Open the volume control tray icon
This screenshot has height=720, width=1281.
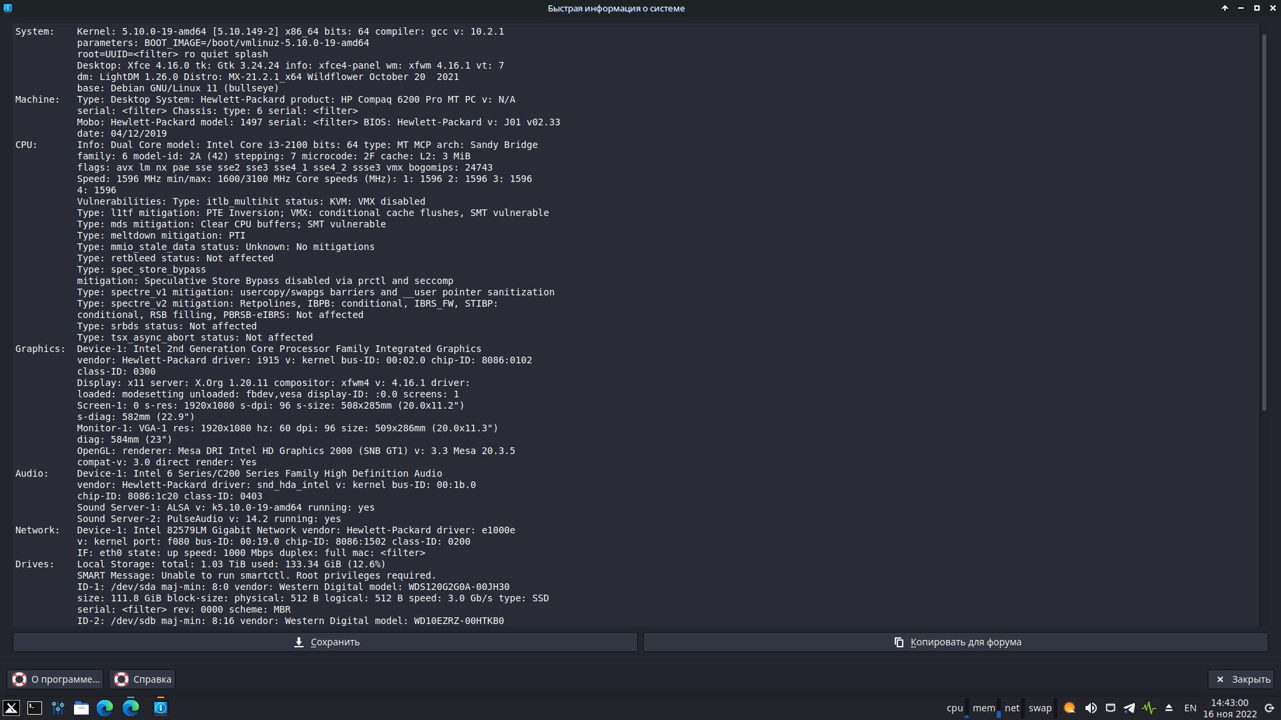point(1091,708)
